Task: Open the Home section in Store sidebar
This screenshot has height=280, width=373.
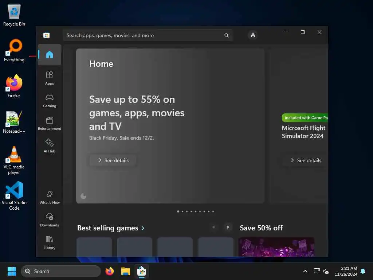Action: [50, 55]
